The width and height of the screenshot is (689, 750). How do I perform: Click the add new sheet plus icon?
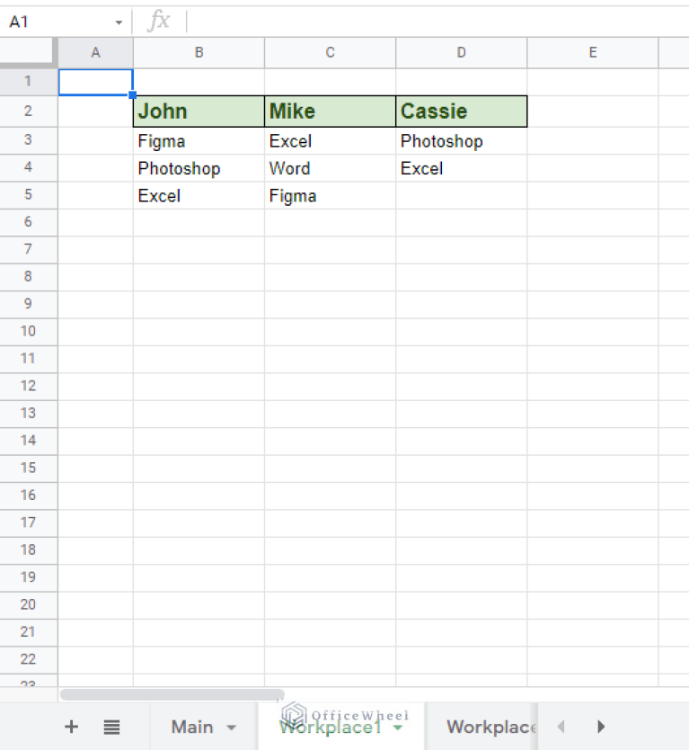pyautogui.click(x=72, y=727)
